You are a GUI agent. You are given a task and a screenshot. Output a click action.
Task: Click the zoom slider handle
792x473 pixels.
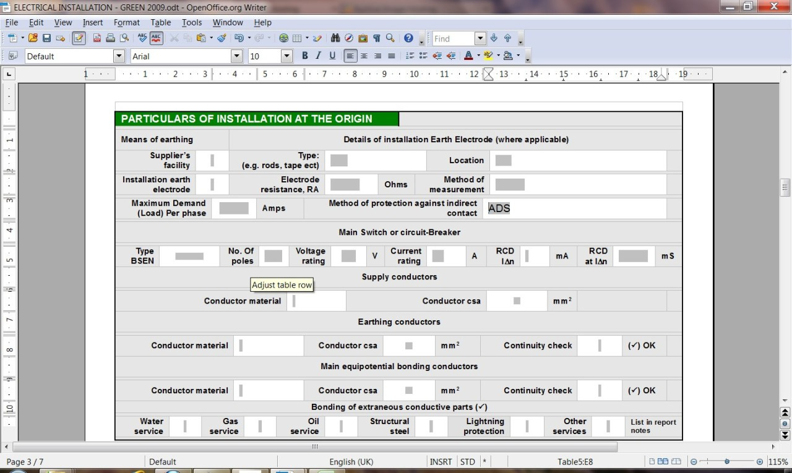(727, 462)
